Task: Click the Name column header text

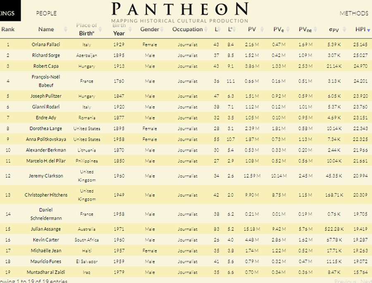Action: click(46, 29)
